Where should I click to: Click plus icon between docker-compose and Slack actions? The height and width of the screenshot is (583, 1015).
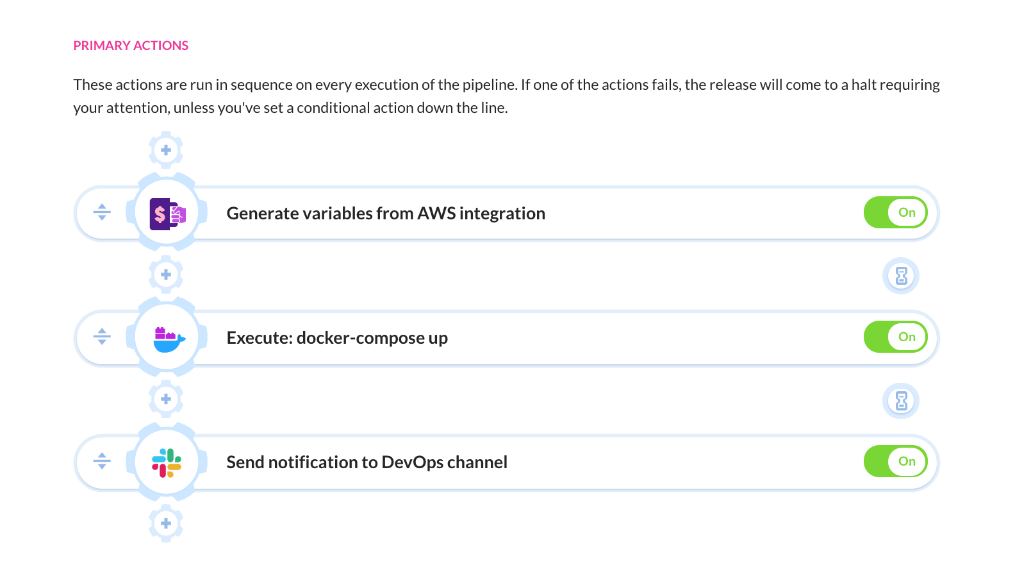coord(166,399)
